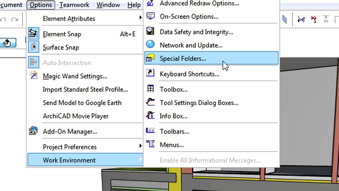Toggle Element Snap icon
The image size is (339, 191).
(34, 34)
